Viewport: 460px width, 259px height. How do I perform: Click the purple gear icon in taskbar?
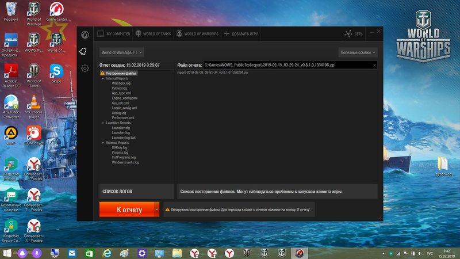point(142,253)
